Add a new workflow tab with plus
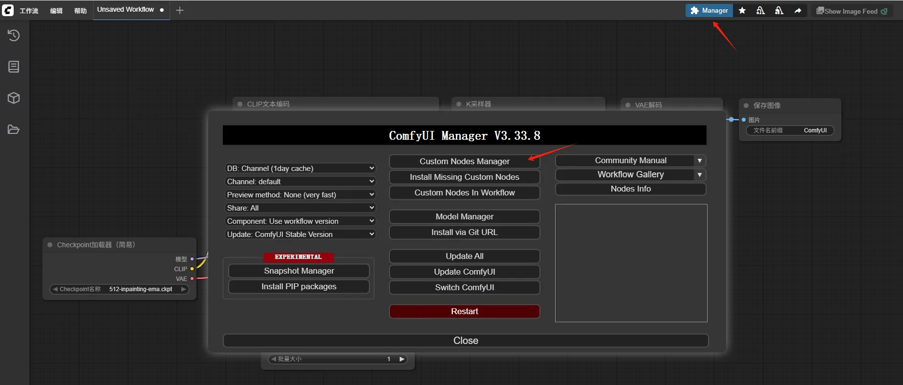This screenshot has width=903, height=385. (x=180, y=10)
